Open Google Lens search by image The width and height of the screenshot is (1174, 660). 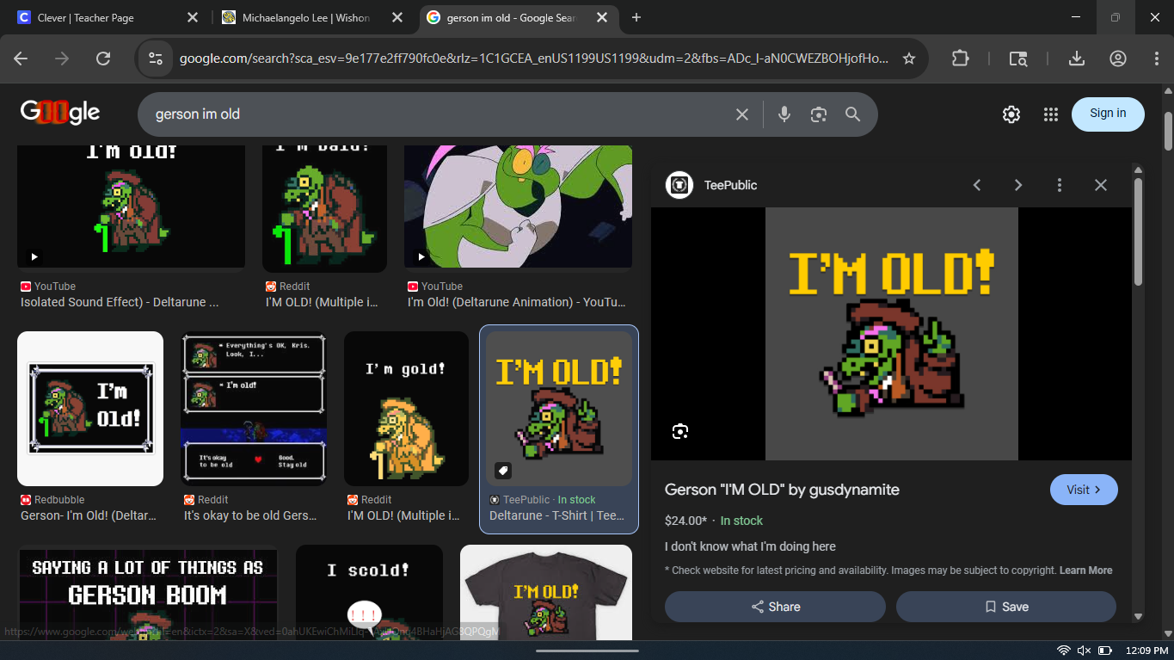point(818,114)
